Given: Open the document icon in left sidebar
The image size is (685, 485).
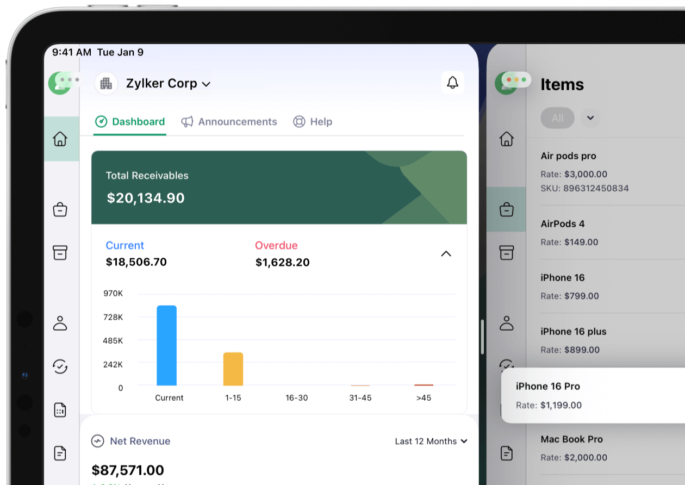Looking at the screenshot, I should (60, 452).
